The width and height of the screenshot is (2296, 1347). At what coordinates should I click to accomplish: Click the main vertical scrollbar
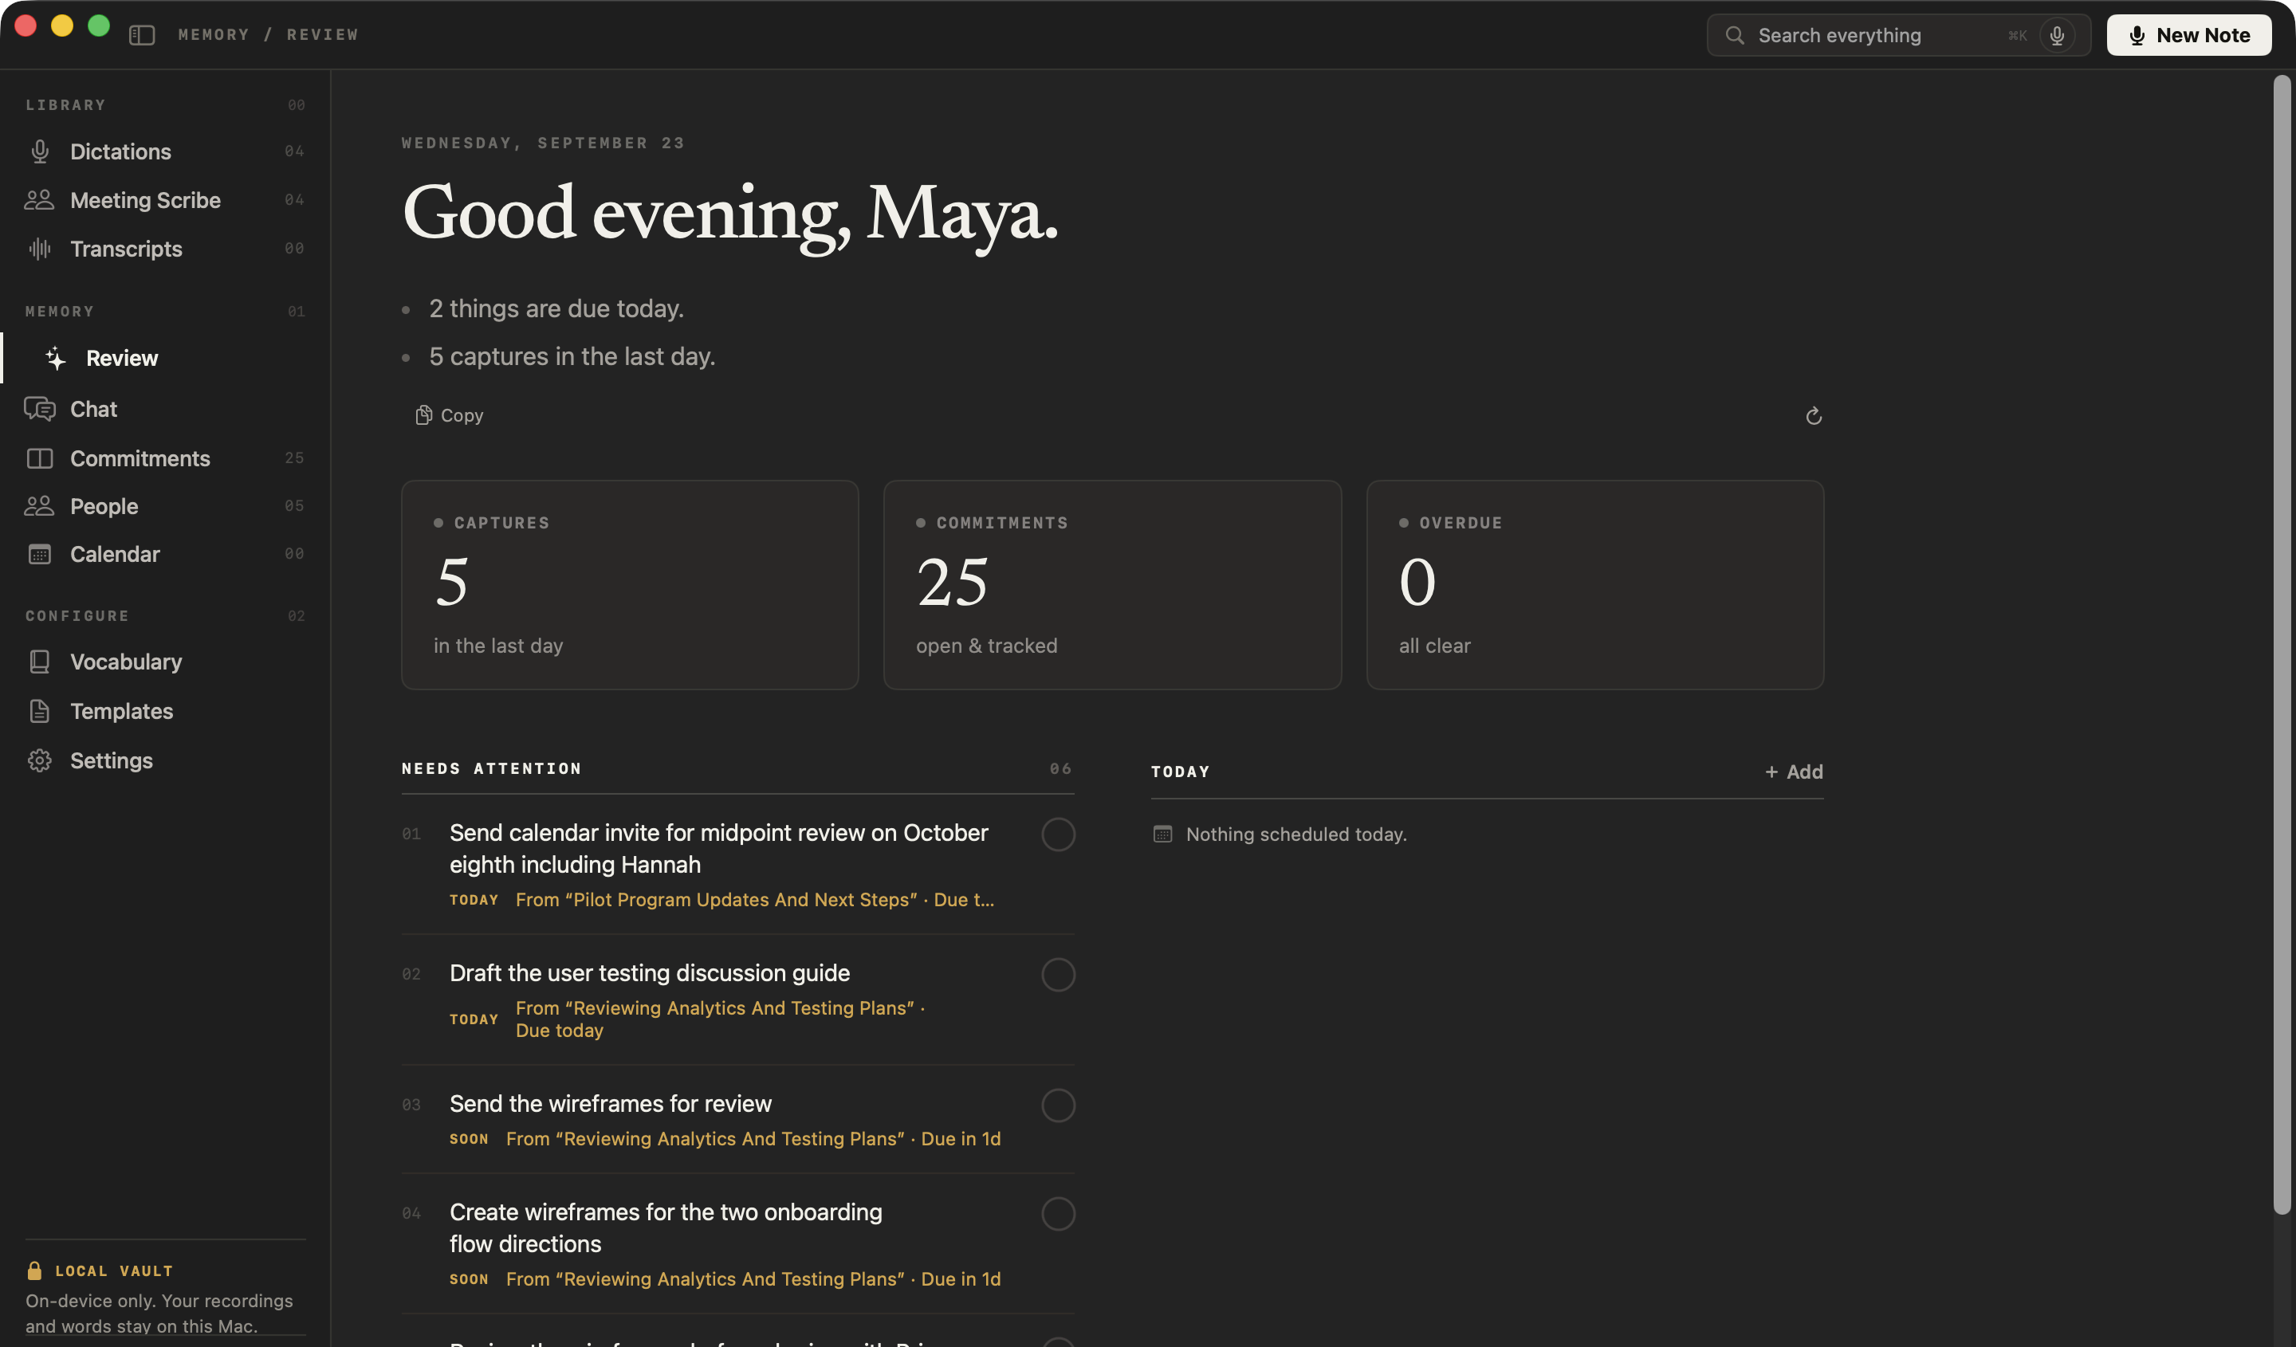click(2282, 645)
